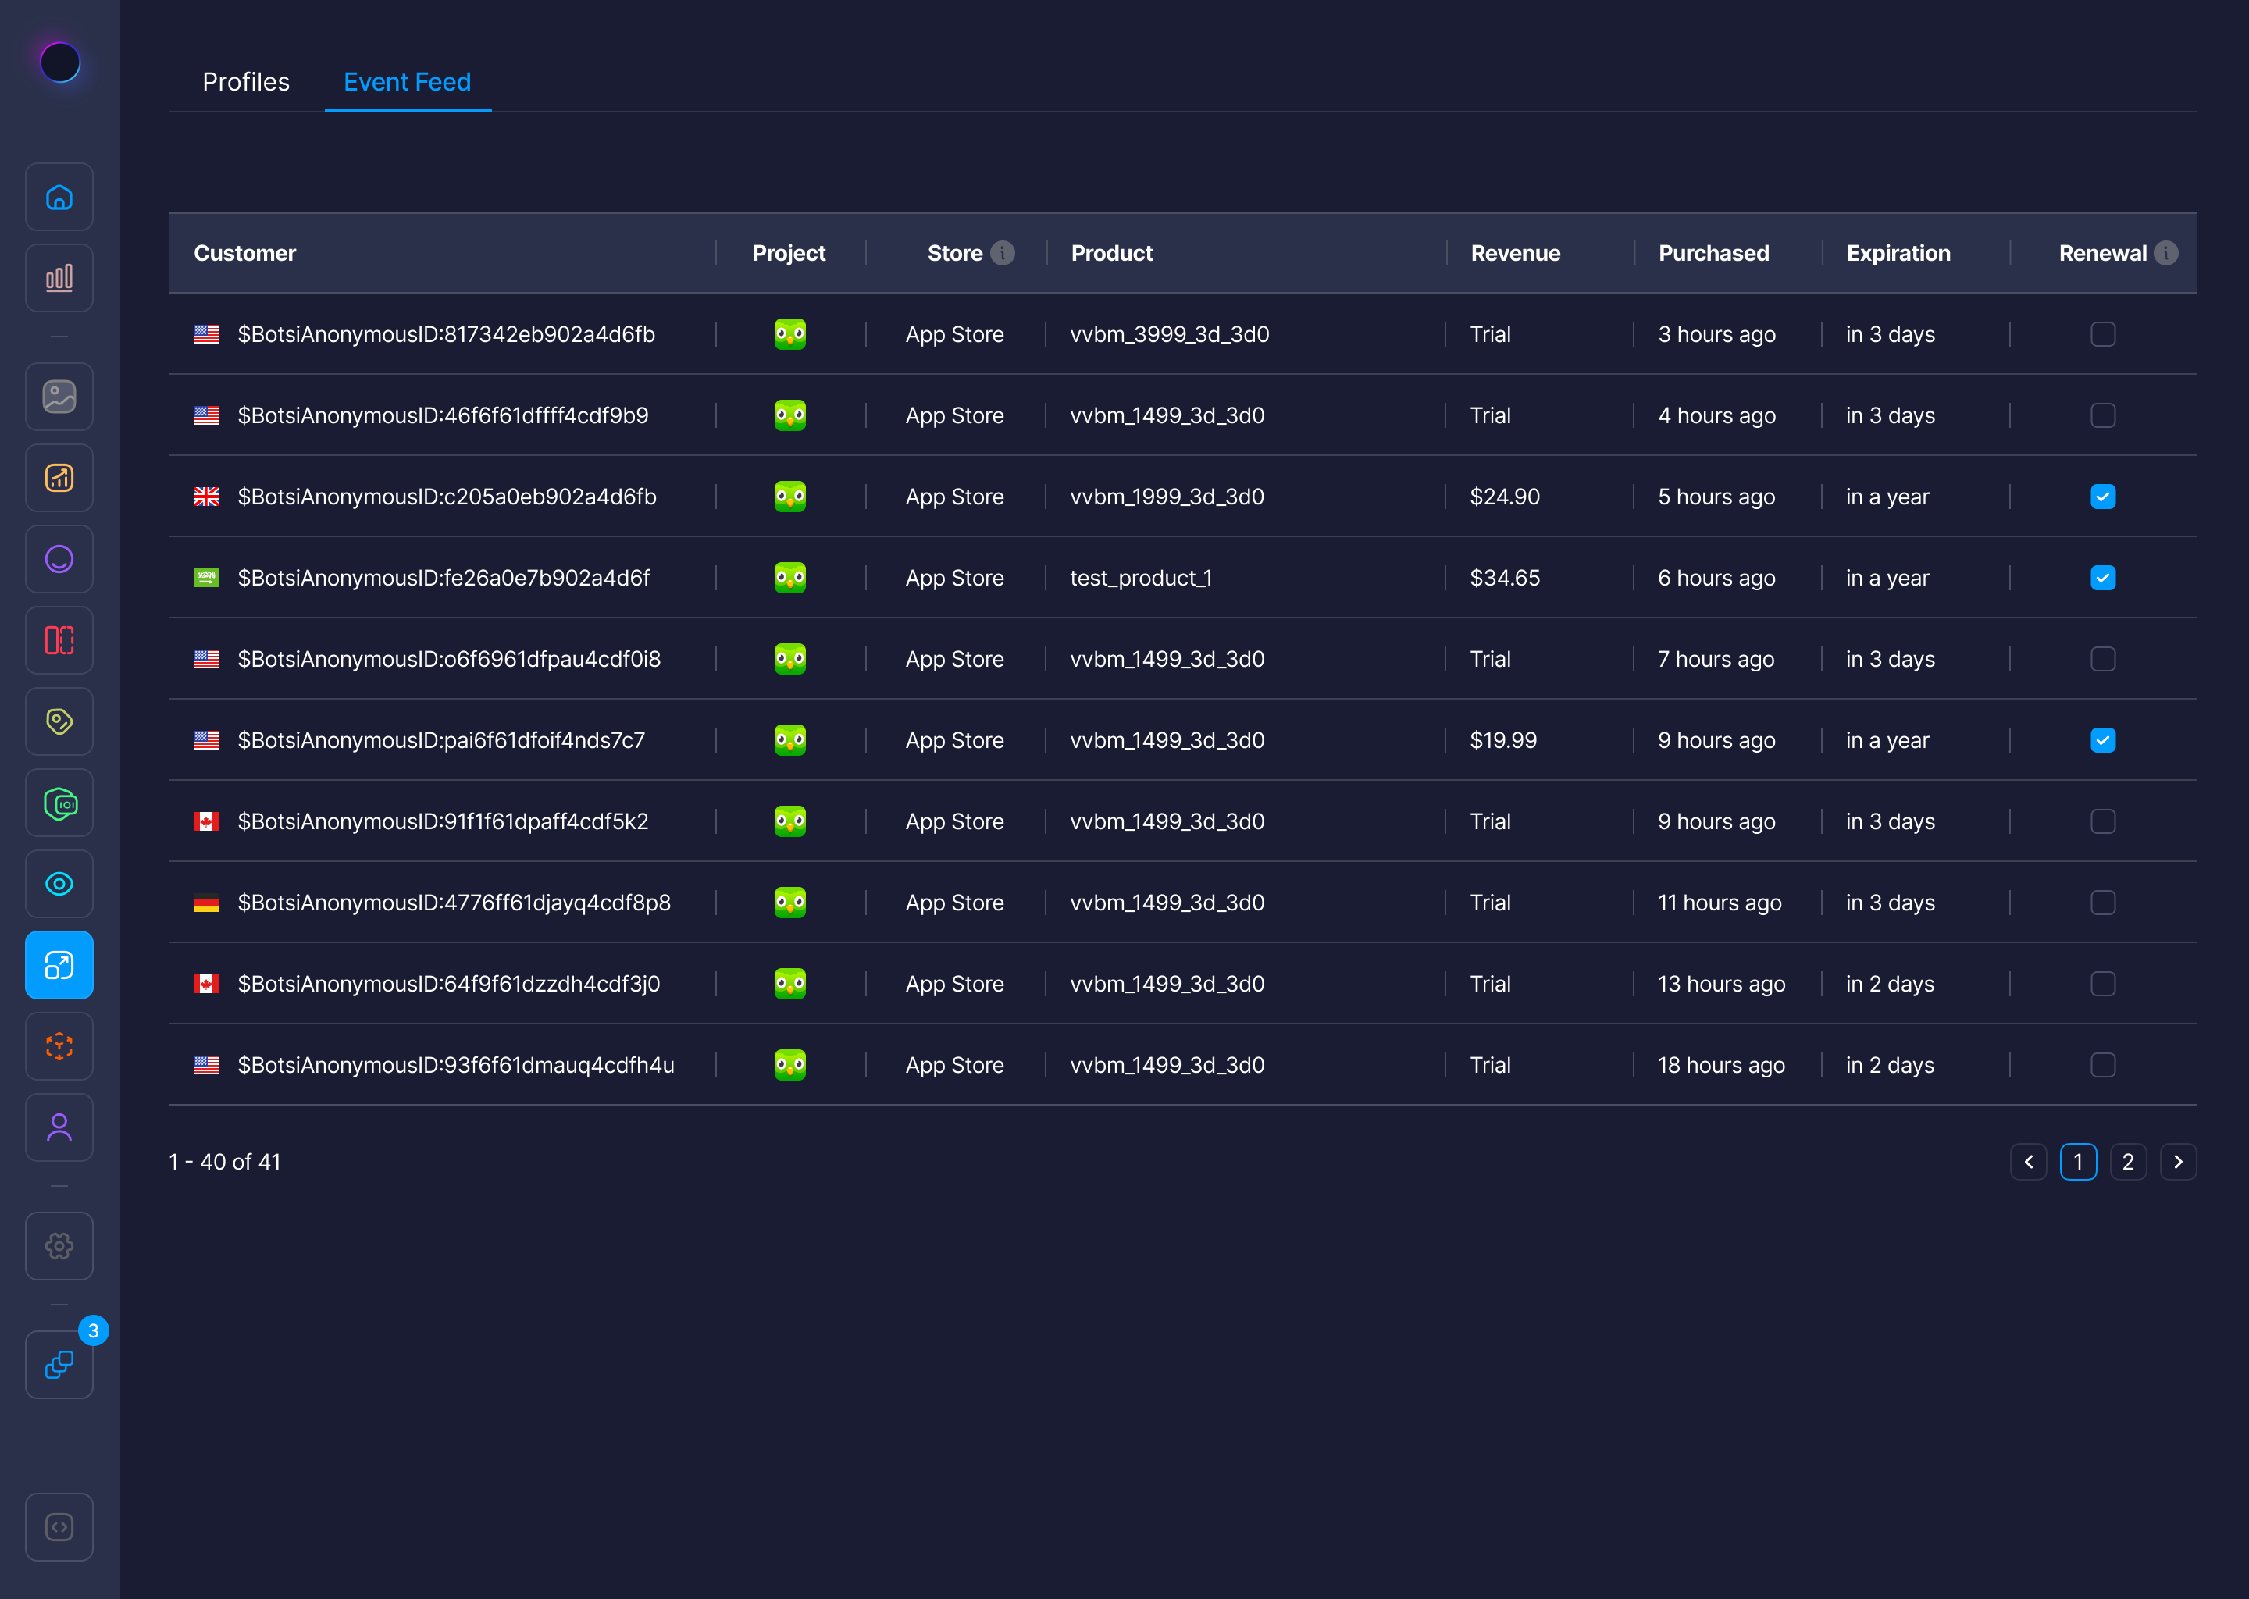Select the Event Feed tab

coord(407,82)
